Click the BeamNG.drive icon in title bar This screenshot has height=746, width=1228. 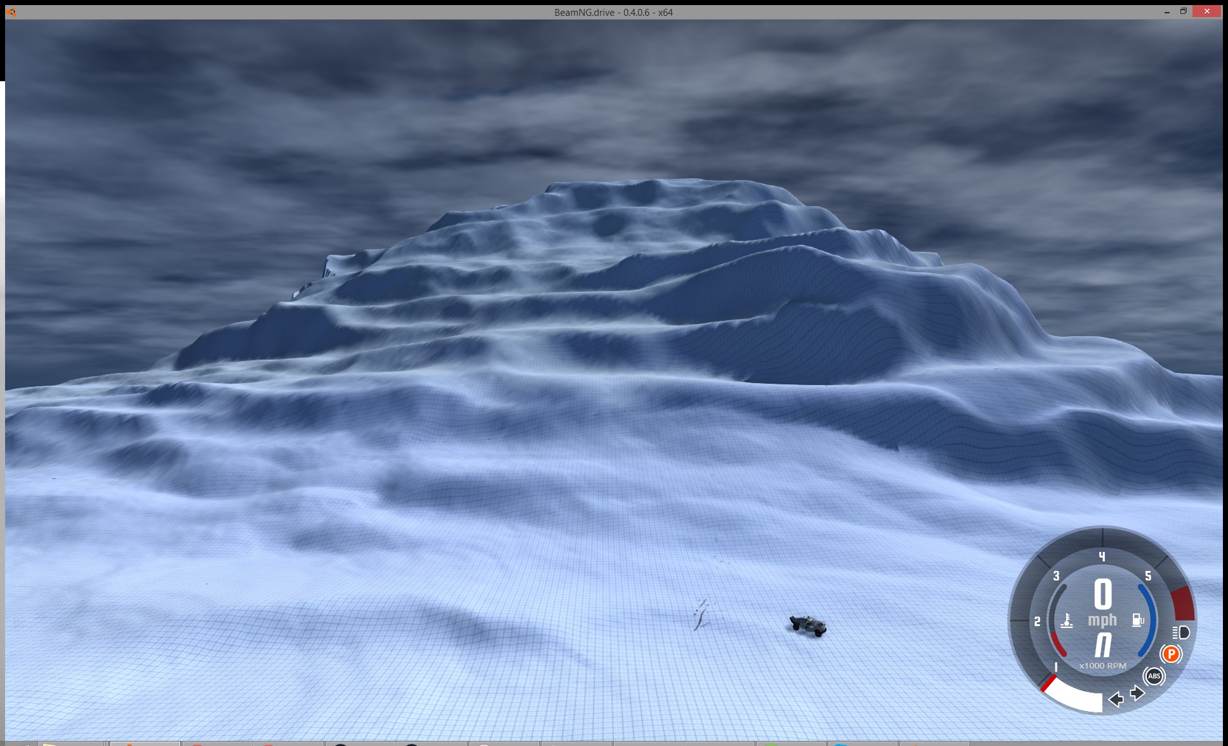(11, 12)
